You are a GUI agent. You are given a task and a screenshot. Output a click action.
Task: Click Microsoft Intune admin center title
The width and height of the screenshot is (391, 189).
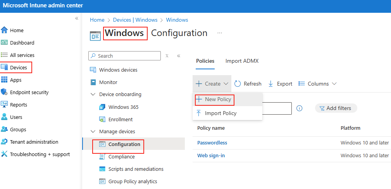coord(43,5)
